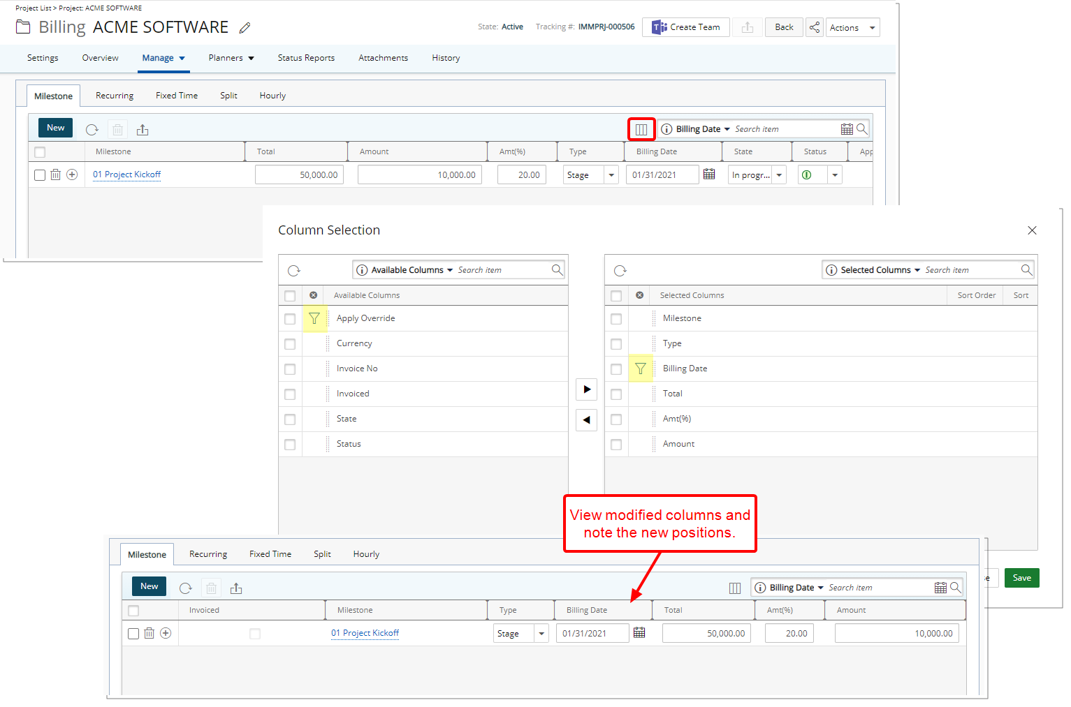
Task: Click the filter icon beside Billing Date column
Action: point(641,369)
